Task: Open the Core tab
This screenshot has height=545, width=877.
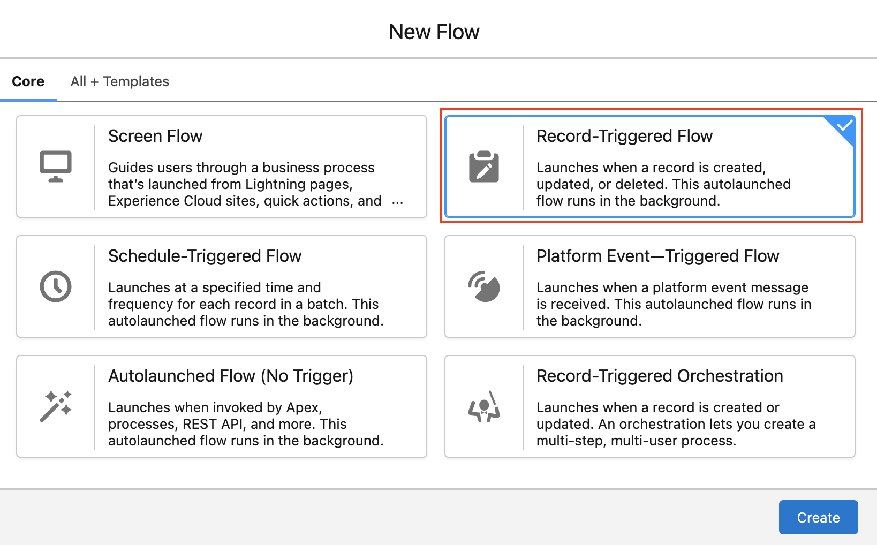Action: pos(28,81)
